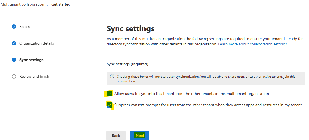Uncheck Allow users to sync into this tenant
The height and width of the screenshot is (140, 309).
(109, 94)
